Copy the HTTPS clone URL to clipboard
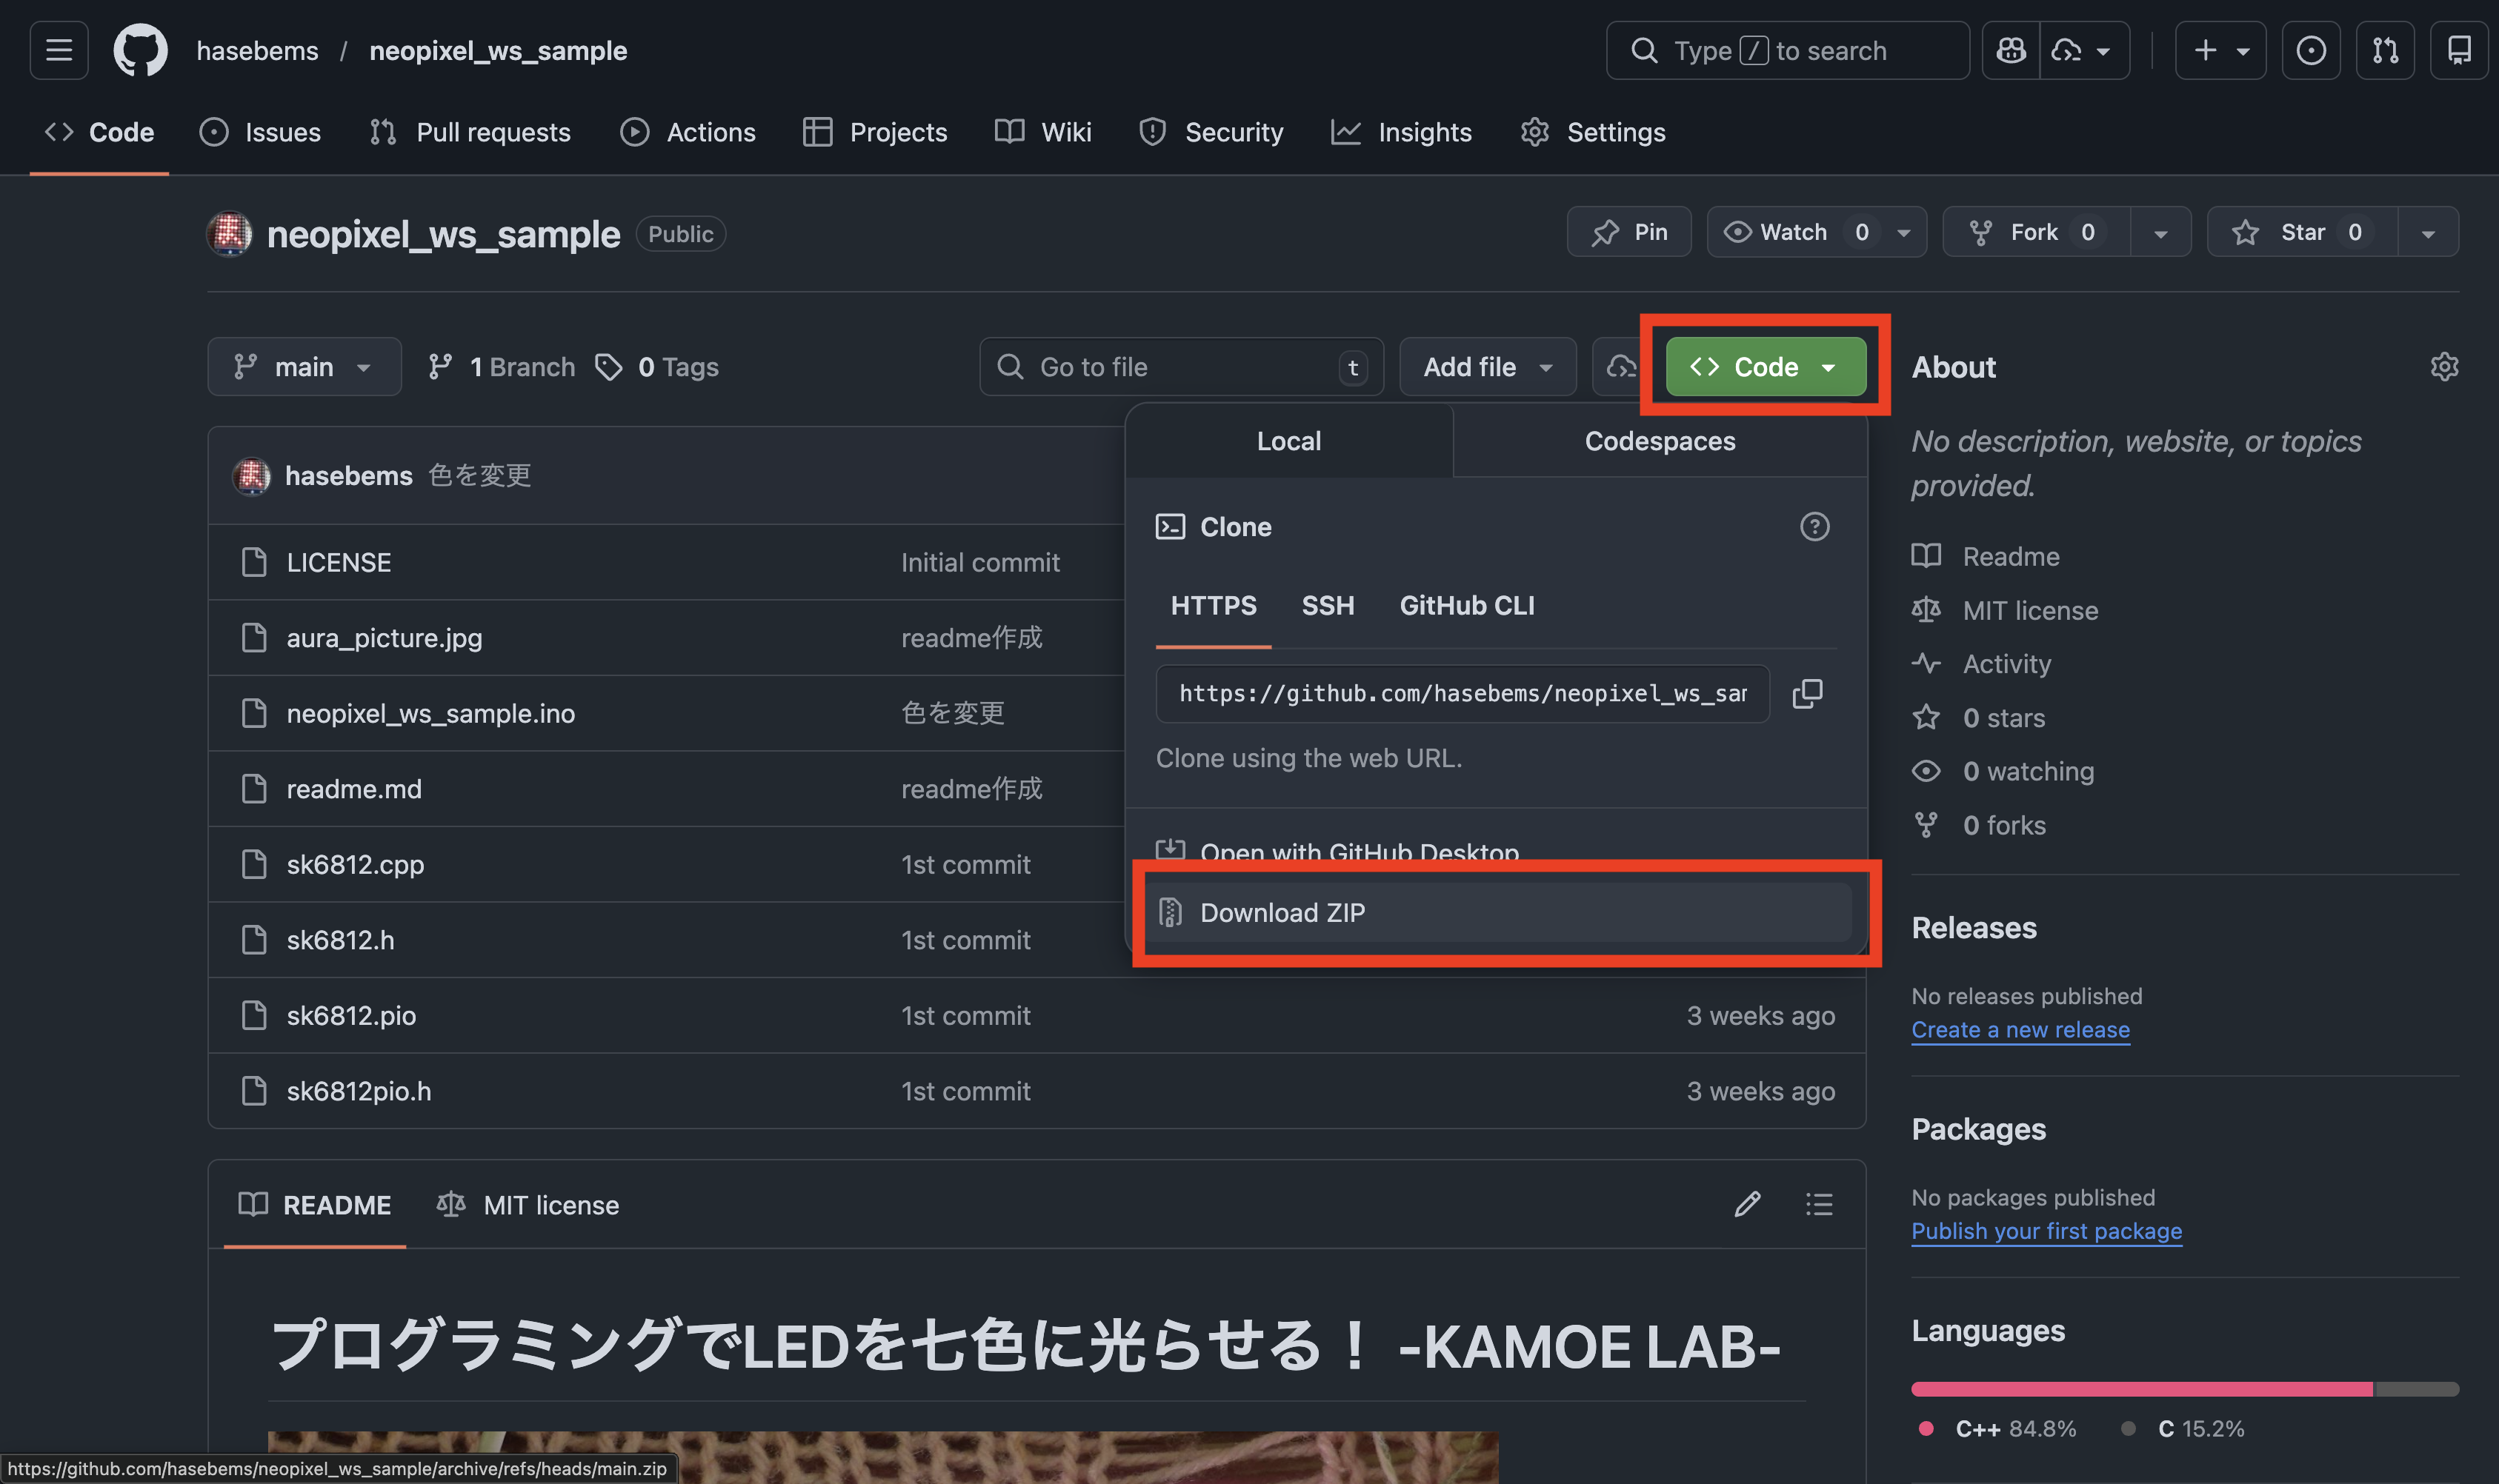The image size is (2499, 1484). pos(1807,693)
